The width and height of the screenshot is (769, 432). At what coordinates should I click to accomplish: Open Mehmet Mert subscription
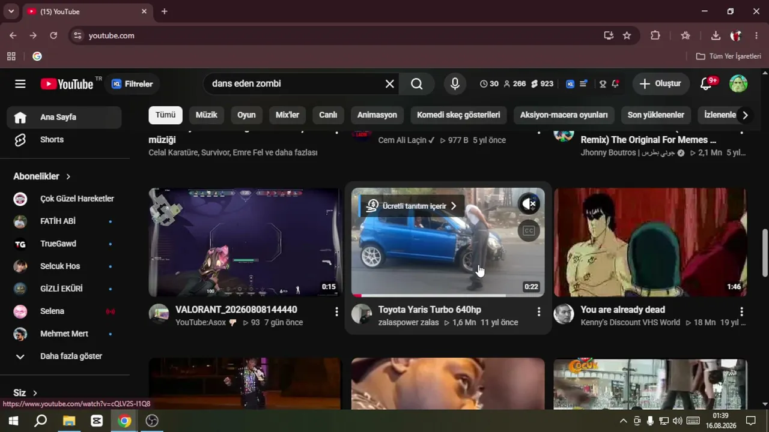pos(64,334)
